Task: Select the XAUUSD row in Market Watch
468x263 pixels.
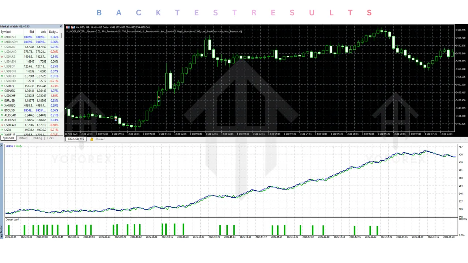Action: pyautogui.click(x=30, y=106)
